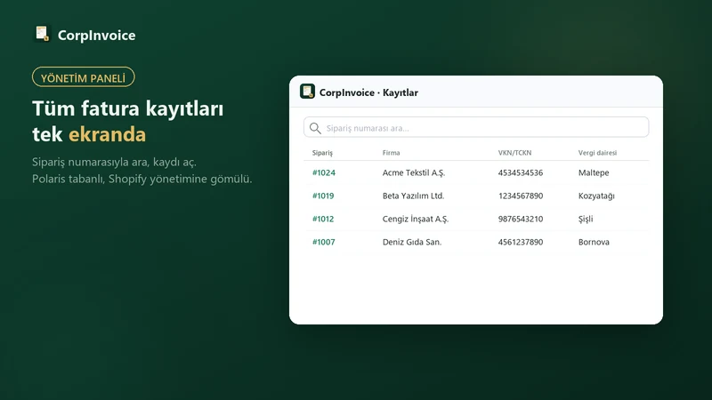Open order #1024
This screenshot has height=400, width=712.
coord(324,172)
